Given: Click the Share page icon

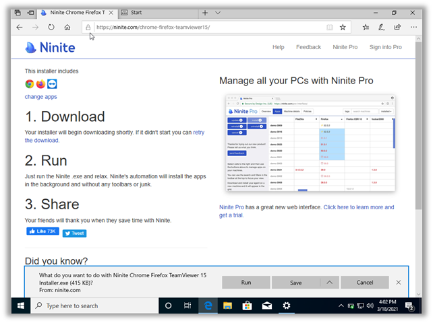Looking at the screenshot, I should coord(397,27).
